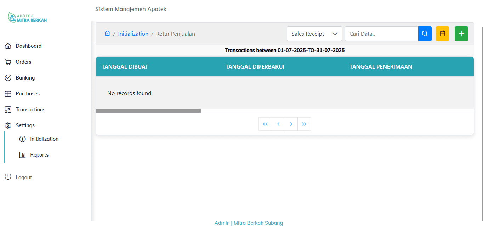Select Banking in the sidebar

(25, 78)
